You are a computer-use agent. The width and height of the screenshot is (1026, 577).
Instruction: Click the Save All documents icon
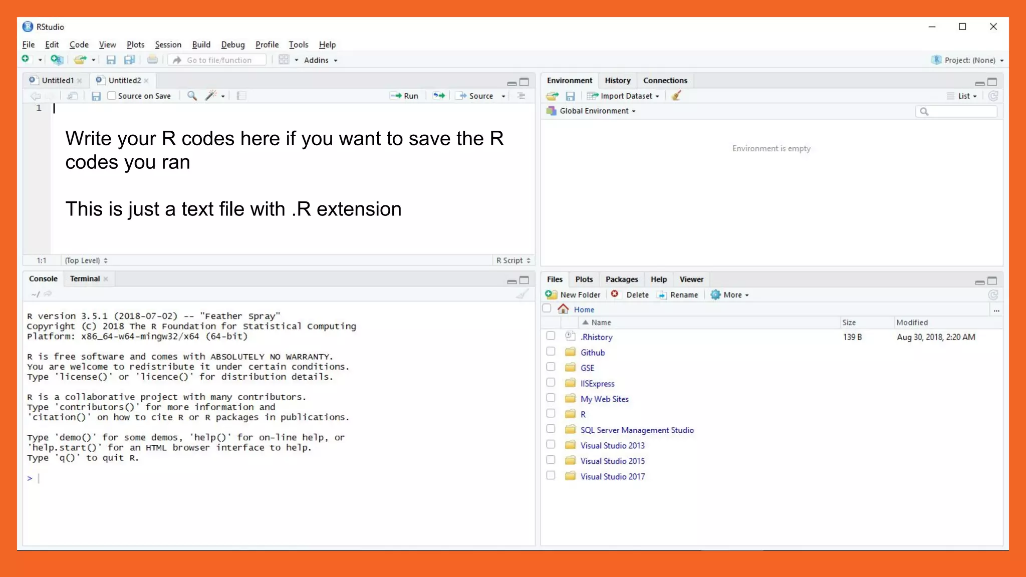[129, 60]
